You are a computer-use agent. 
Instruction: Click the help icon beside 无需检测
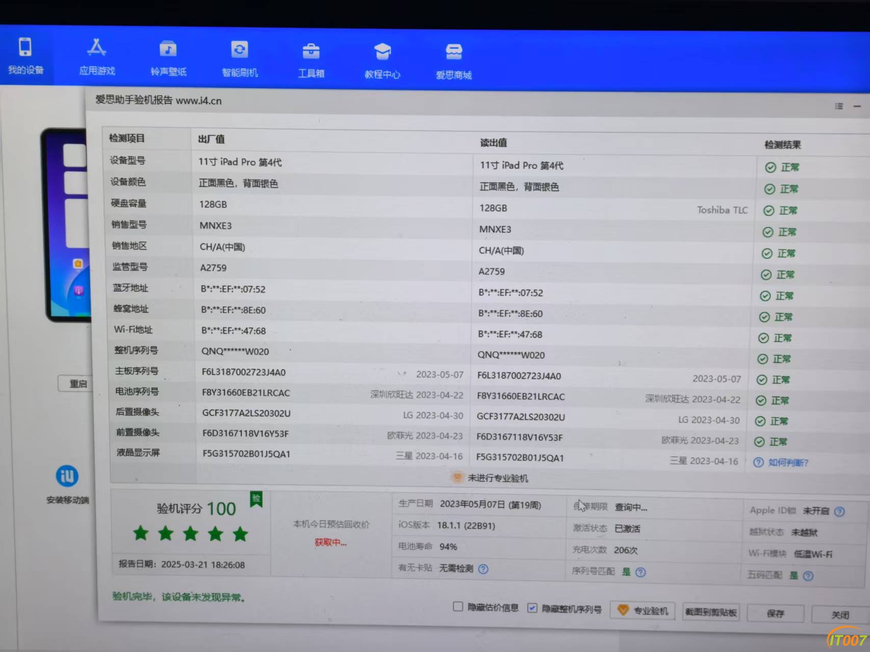pyautogui.click(x=483, y=568)
